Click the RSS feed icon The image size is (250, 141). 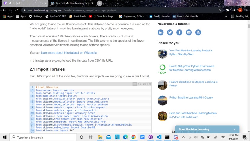(x=198, y=33)
